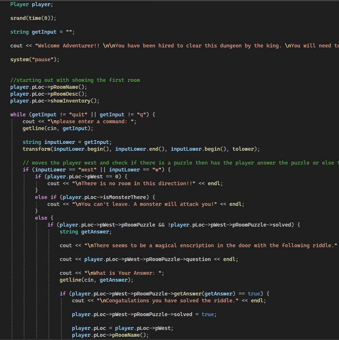Click the '//starting out with showing the first room' comment
Viewport: 339px width, 340px height.
pos(75,80)
